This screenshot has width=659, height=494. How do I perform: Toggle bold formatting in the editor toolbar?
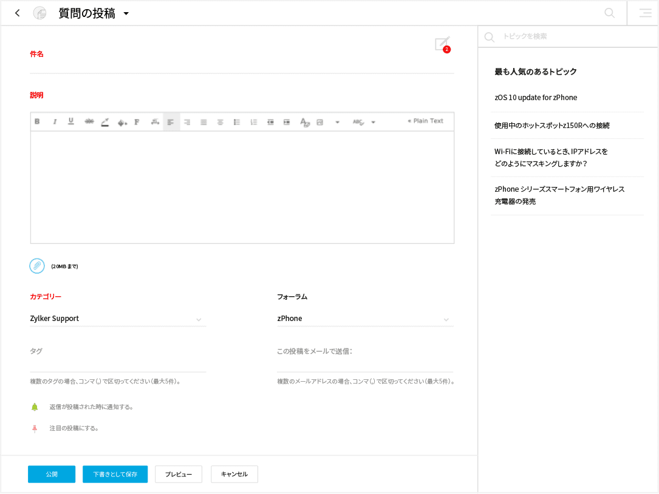coord(37,122)
